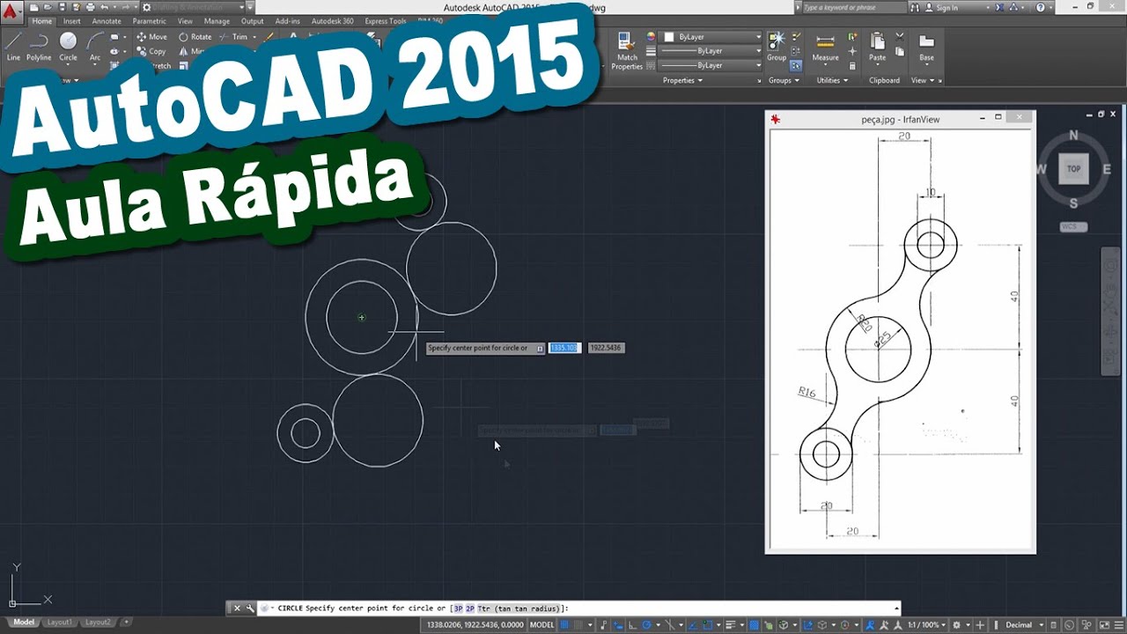Toggle polar tracking in status bar
The height and width of the screenshot is (634, 1127).
pos(646,625)
